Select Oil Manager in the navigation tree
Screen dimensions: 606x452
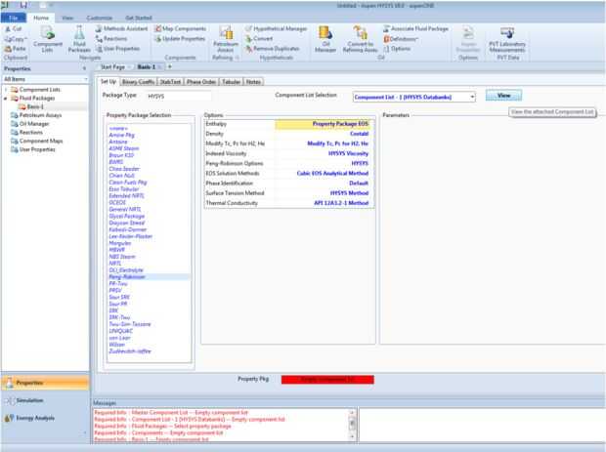click(34, 124)
